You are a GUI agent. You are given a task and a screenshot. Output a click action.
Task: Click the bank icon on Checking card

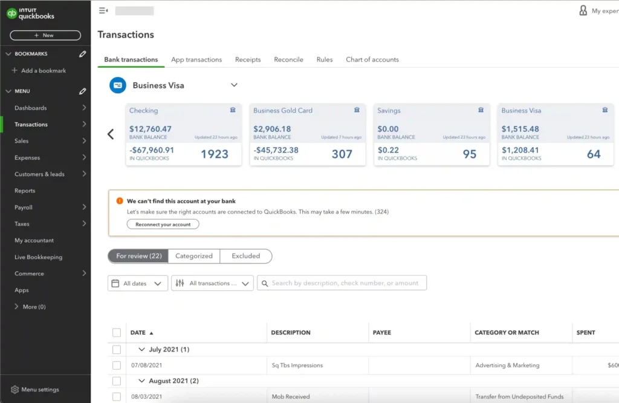233,110
